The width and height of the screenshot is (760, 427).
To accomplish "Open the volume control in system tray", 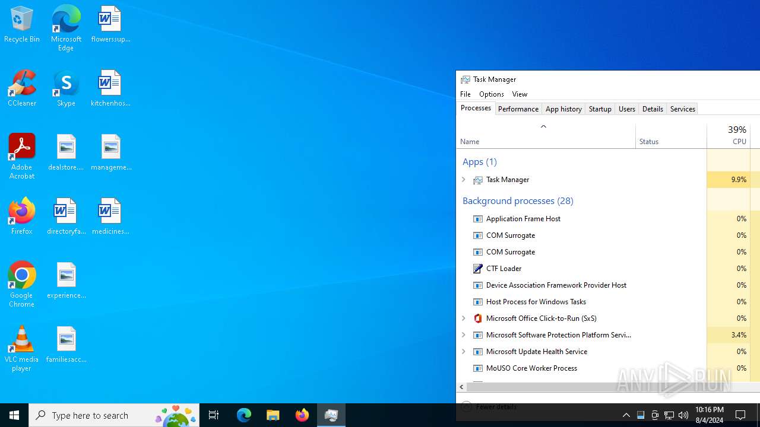I will (683, 415).
